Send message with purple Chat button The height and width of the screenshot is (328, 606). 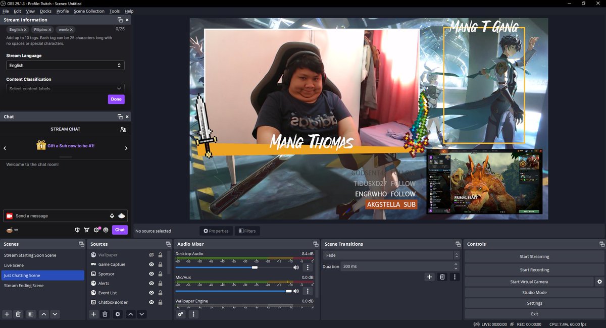pyautogui.click(x=120, y=230)
